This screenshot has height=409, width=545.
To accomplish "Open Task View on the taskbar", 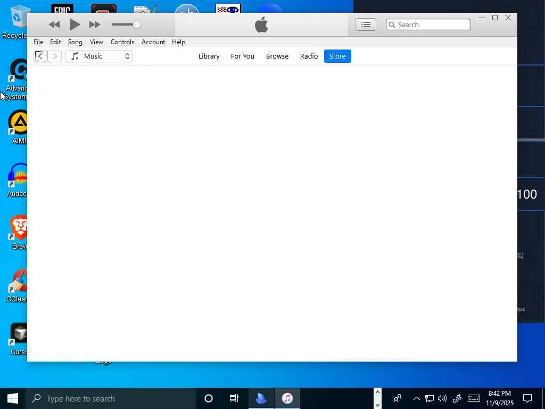I will tap(234, 398).
